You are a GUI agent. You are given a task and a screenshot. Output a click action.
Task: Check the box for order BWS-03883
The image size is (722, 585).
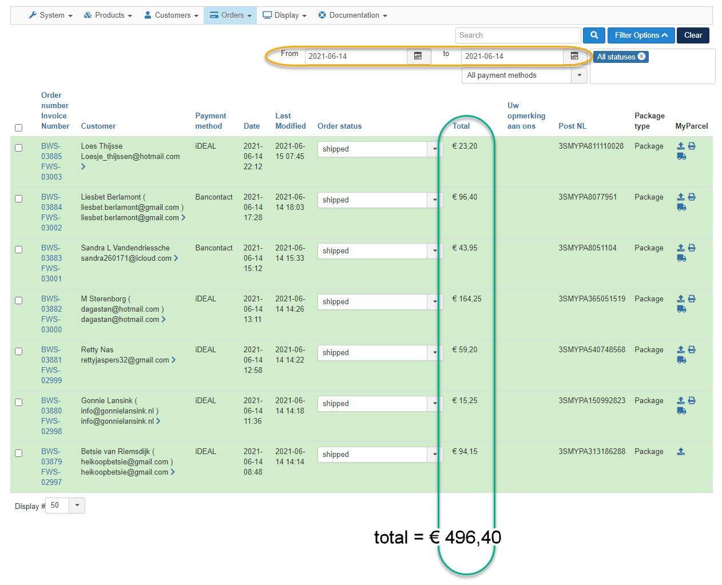tap(18, 249)
